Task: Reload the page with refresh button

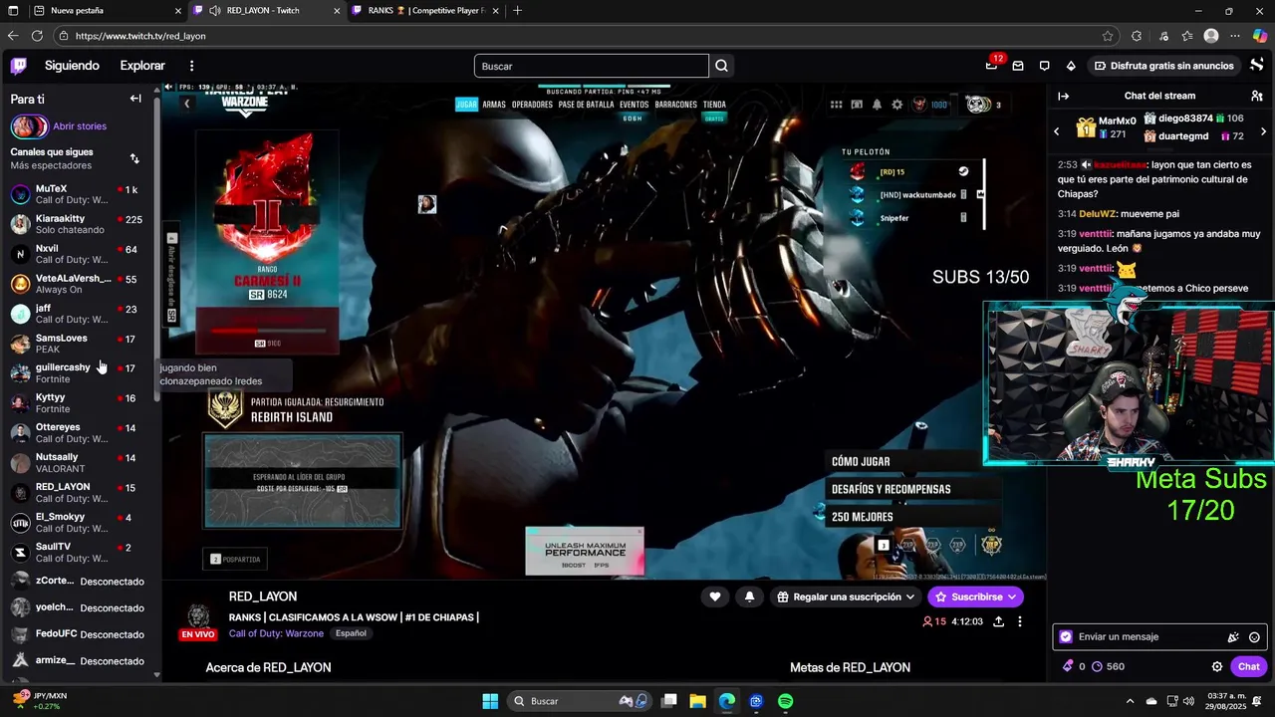Action: coord(37,36)
